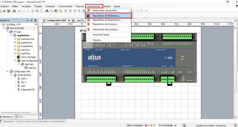Expand the SystemEvents folder
The image size is (238, 127).
coord(15,39)
